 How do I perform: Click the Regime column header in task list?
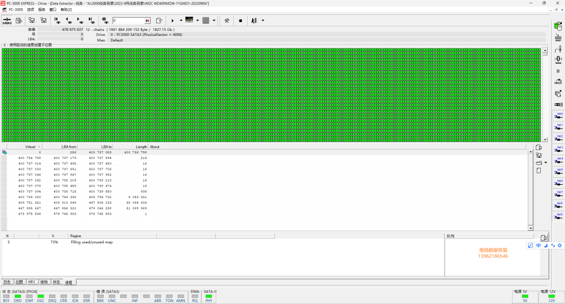[x=112, y=236]
